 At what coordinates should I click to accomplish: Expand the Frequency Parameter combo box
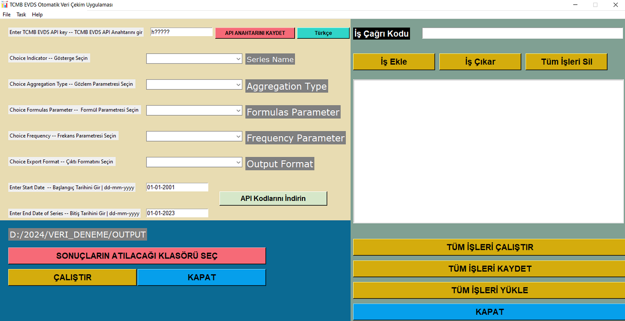tap(194, 136)
